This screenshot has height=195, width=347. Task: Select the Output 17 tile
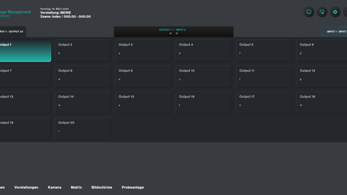264,103
